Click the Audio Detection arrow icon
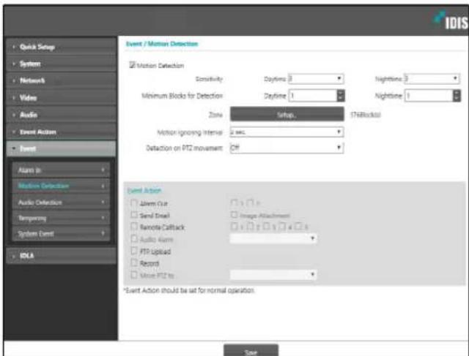Image resolution: width=469 pixels, height=356 pixels. coord(103,202)
